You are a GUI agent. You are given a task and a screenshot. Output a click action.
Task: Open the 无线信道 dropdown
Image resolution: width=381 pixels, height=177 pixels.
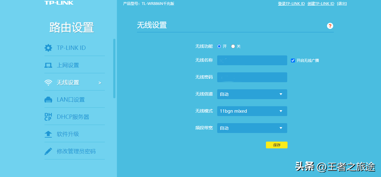pos(252,94)
